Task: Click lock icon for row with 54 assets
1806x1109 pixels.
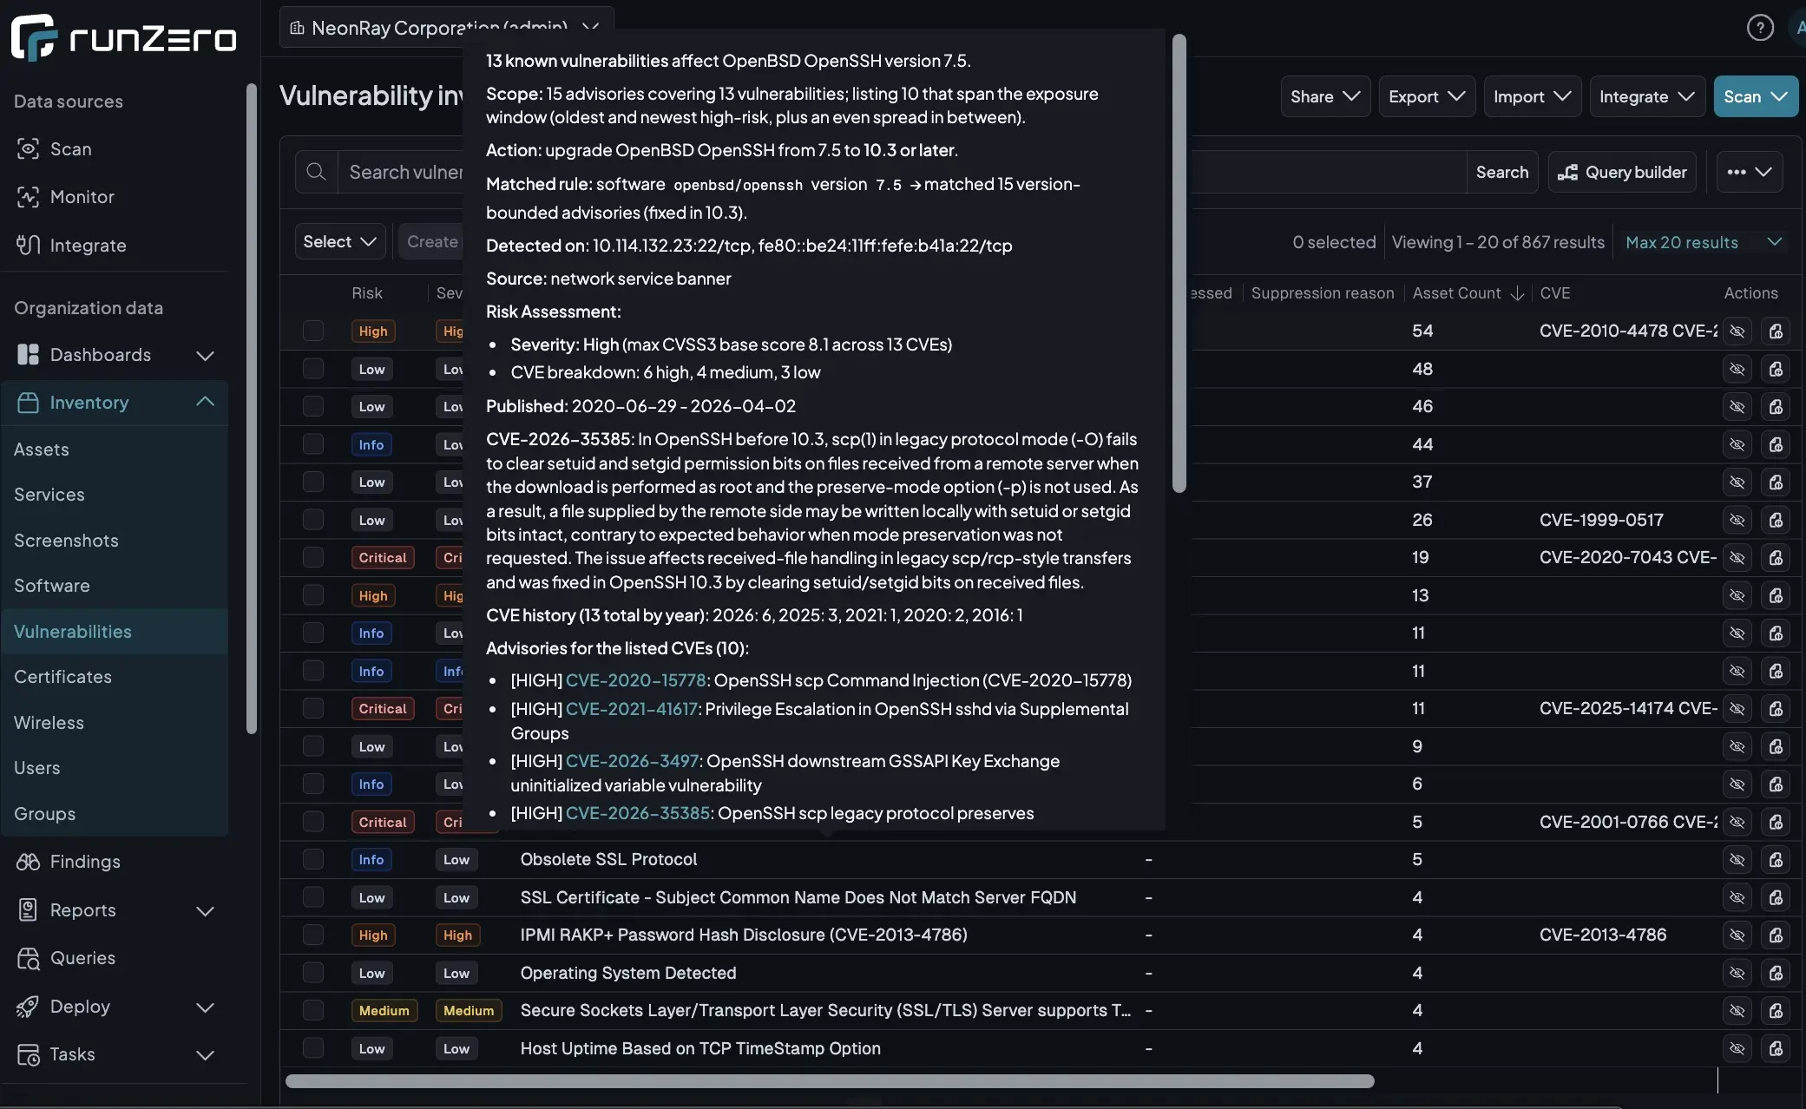Action: tap(1776, 331)
